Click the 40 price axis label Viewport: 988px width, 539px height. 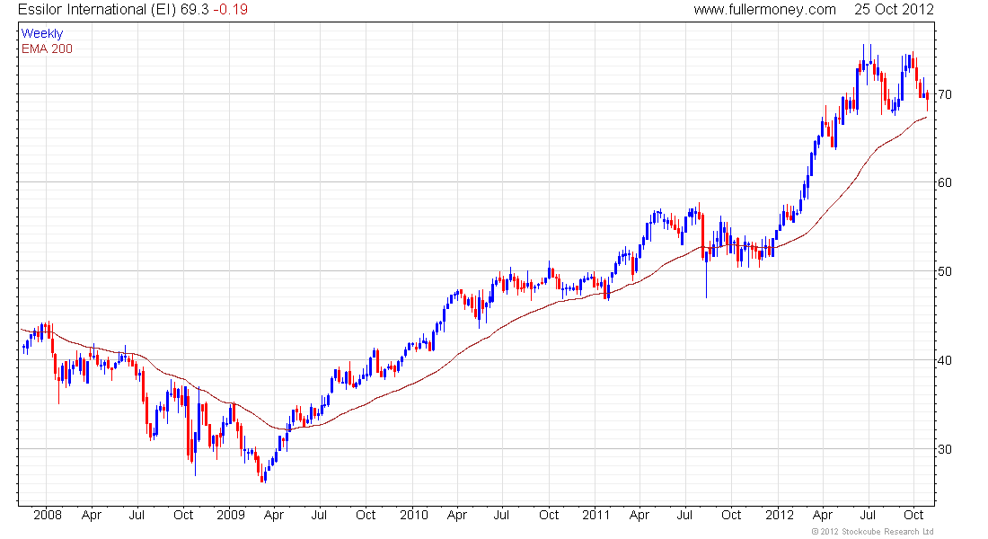[x=945, y=360]
